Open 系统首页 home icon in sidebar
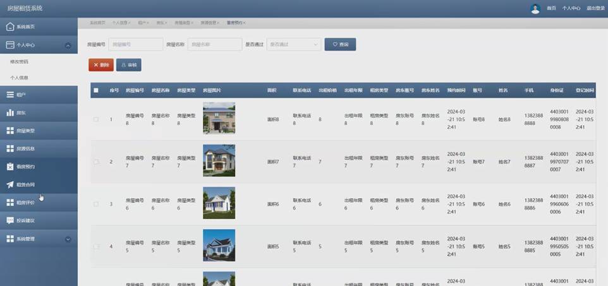608x286 pixels. coord(10,27)
